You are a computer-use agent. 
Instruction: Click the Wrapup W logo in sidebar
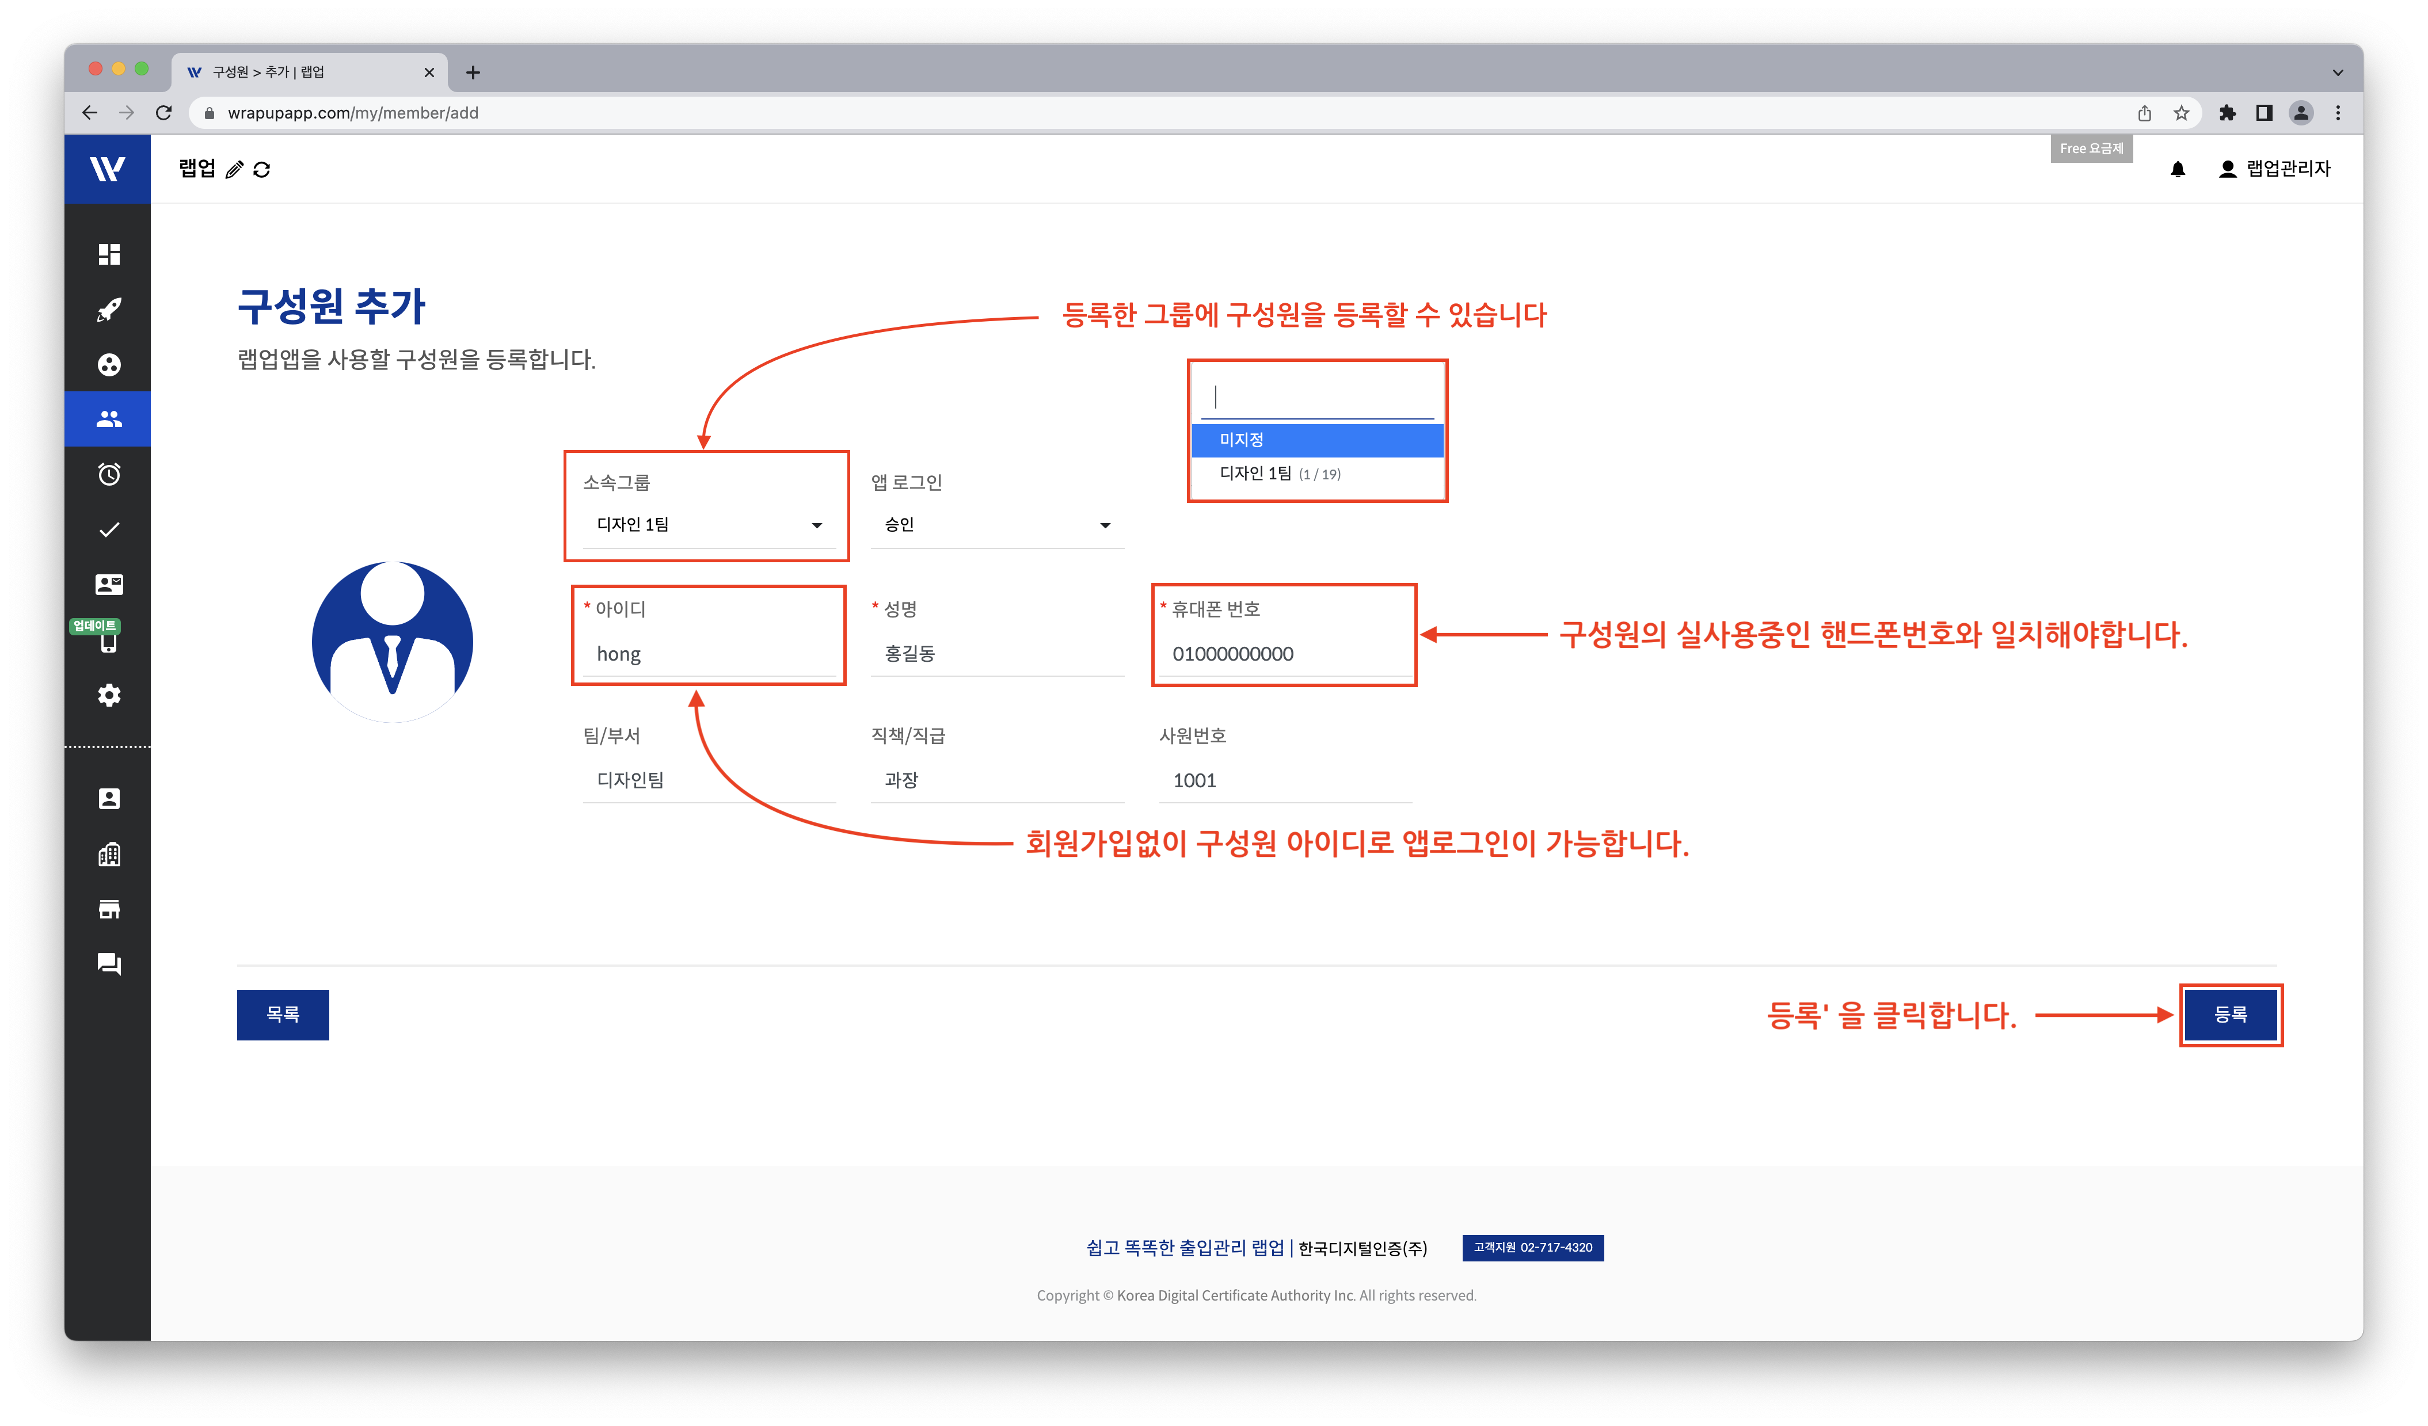pyautogui.click(x=107, y=169)
